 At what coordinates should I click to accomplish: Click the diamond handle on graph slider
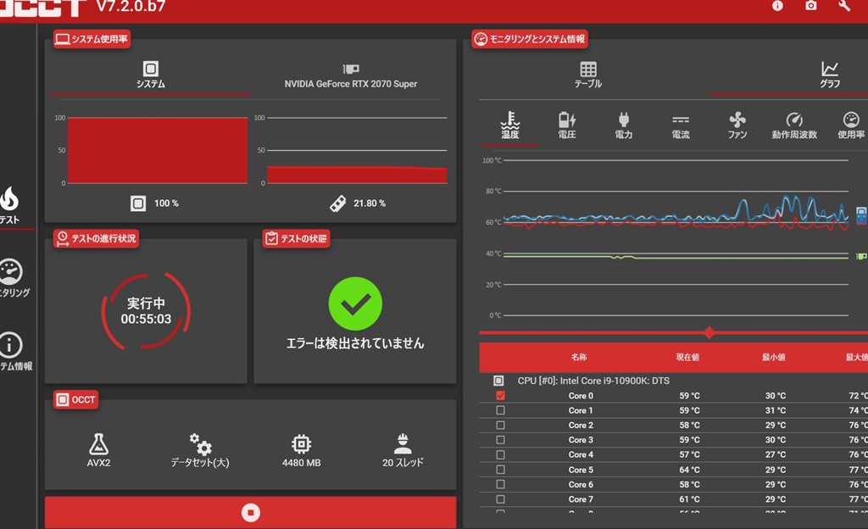tap(709, 333)
